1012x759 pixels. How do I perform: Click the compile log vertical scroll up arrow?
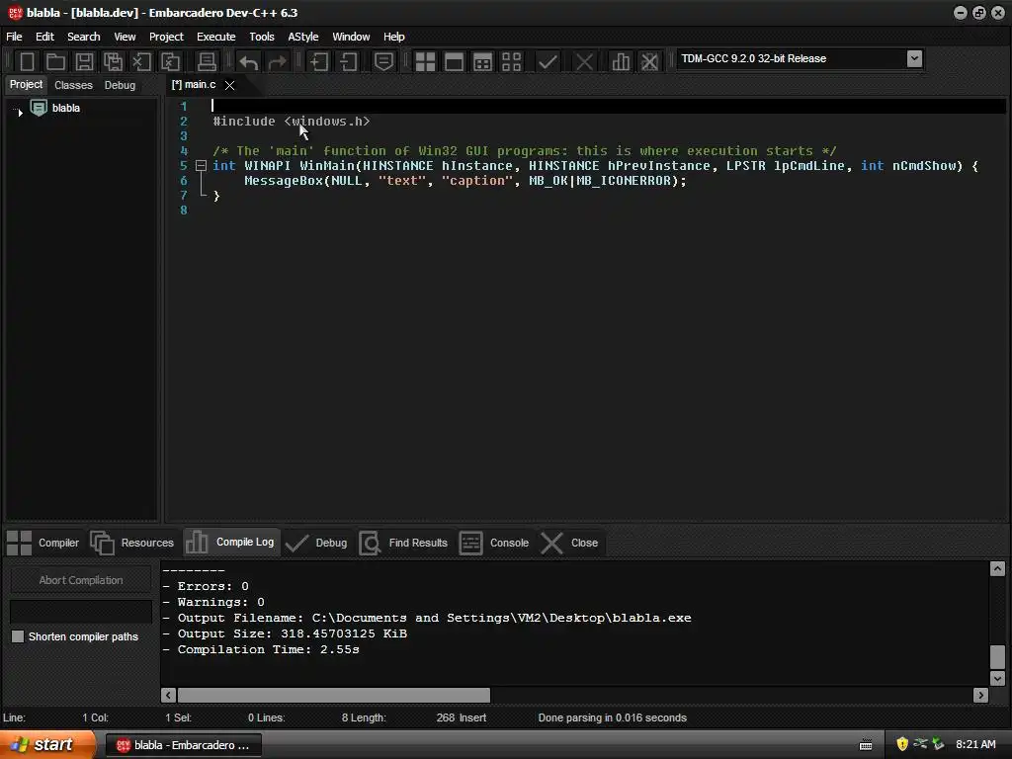(x=997, y=568)
